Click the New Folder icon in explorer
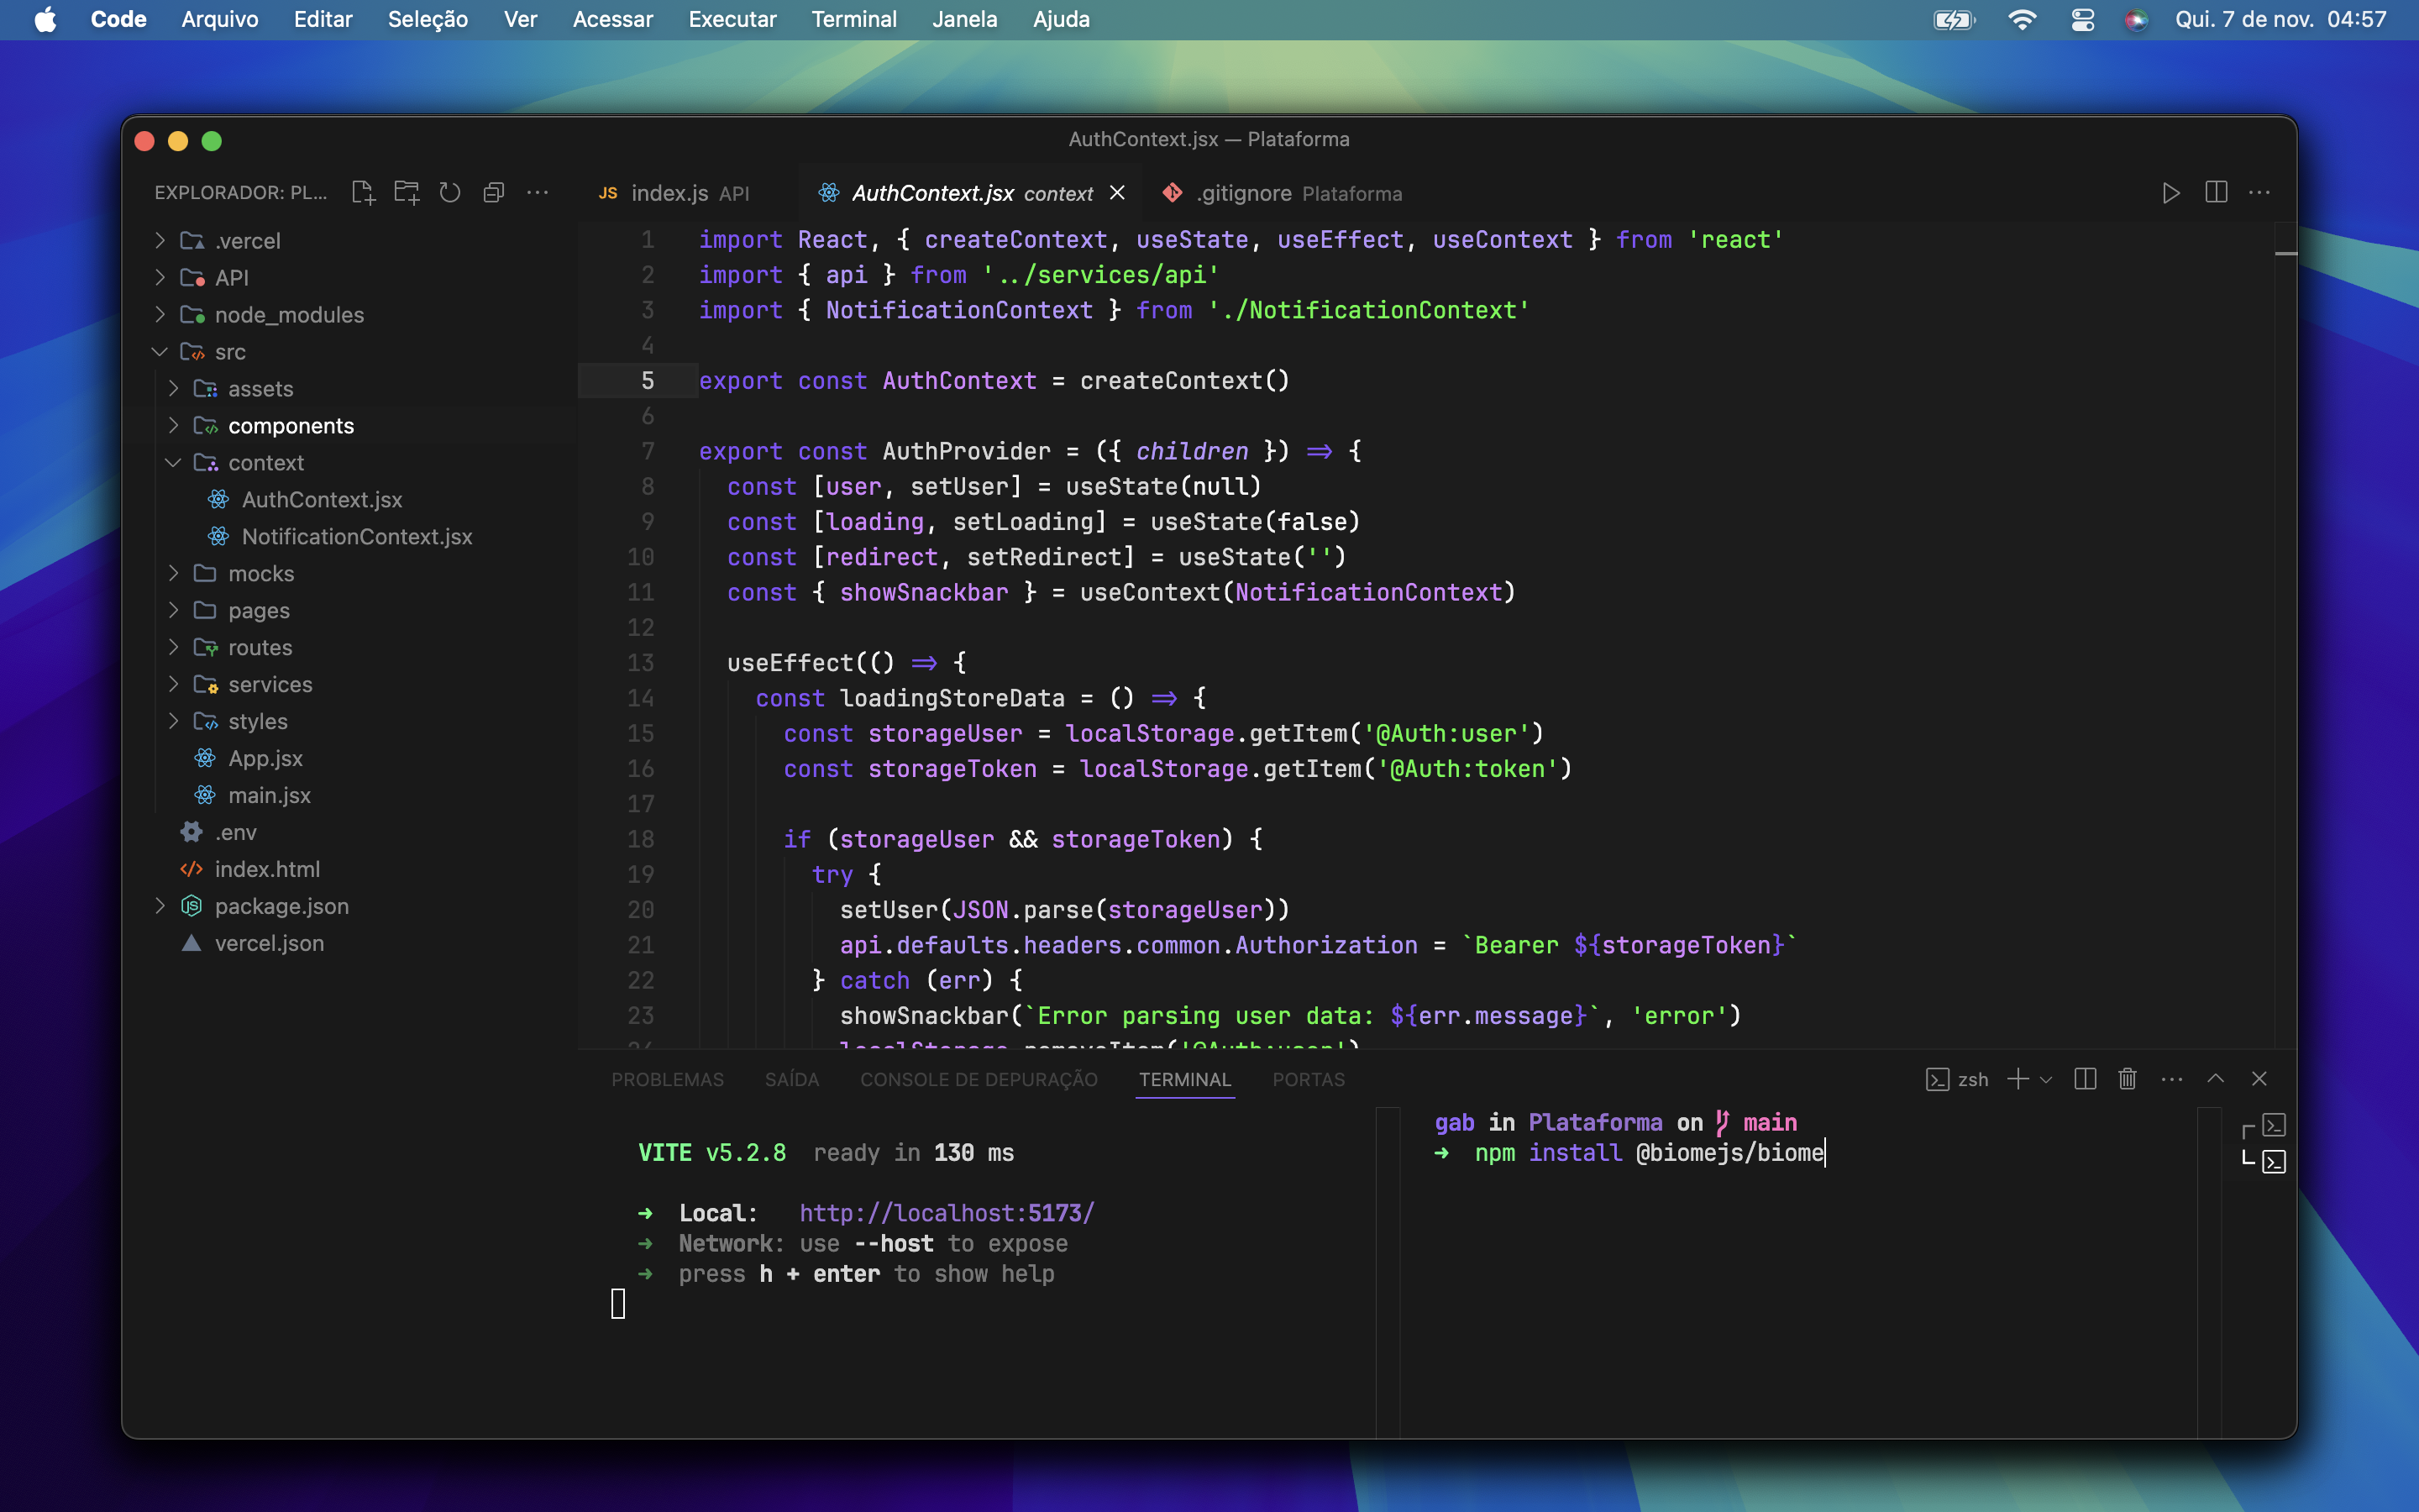2419x1512 pixels. click(406, 192)
